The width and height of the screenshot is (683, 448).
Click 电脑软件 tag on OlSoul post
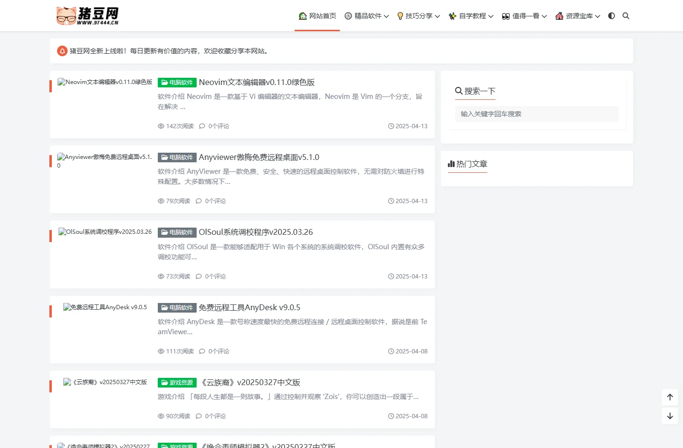[177, 232]
